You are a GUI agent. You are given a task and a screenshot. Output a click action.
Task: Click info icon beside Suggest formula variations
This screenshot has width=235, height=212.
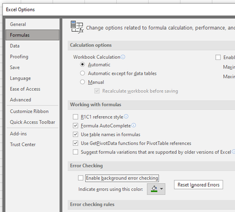[233, 151]
